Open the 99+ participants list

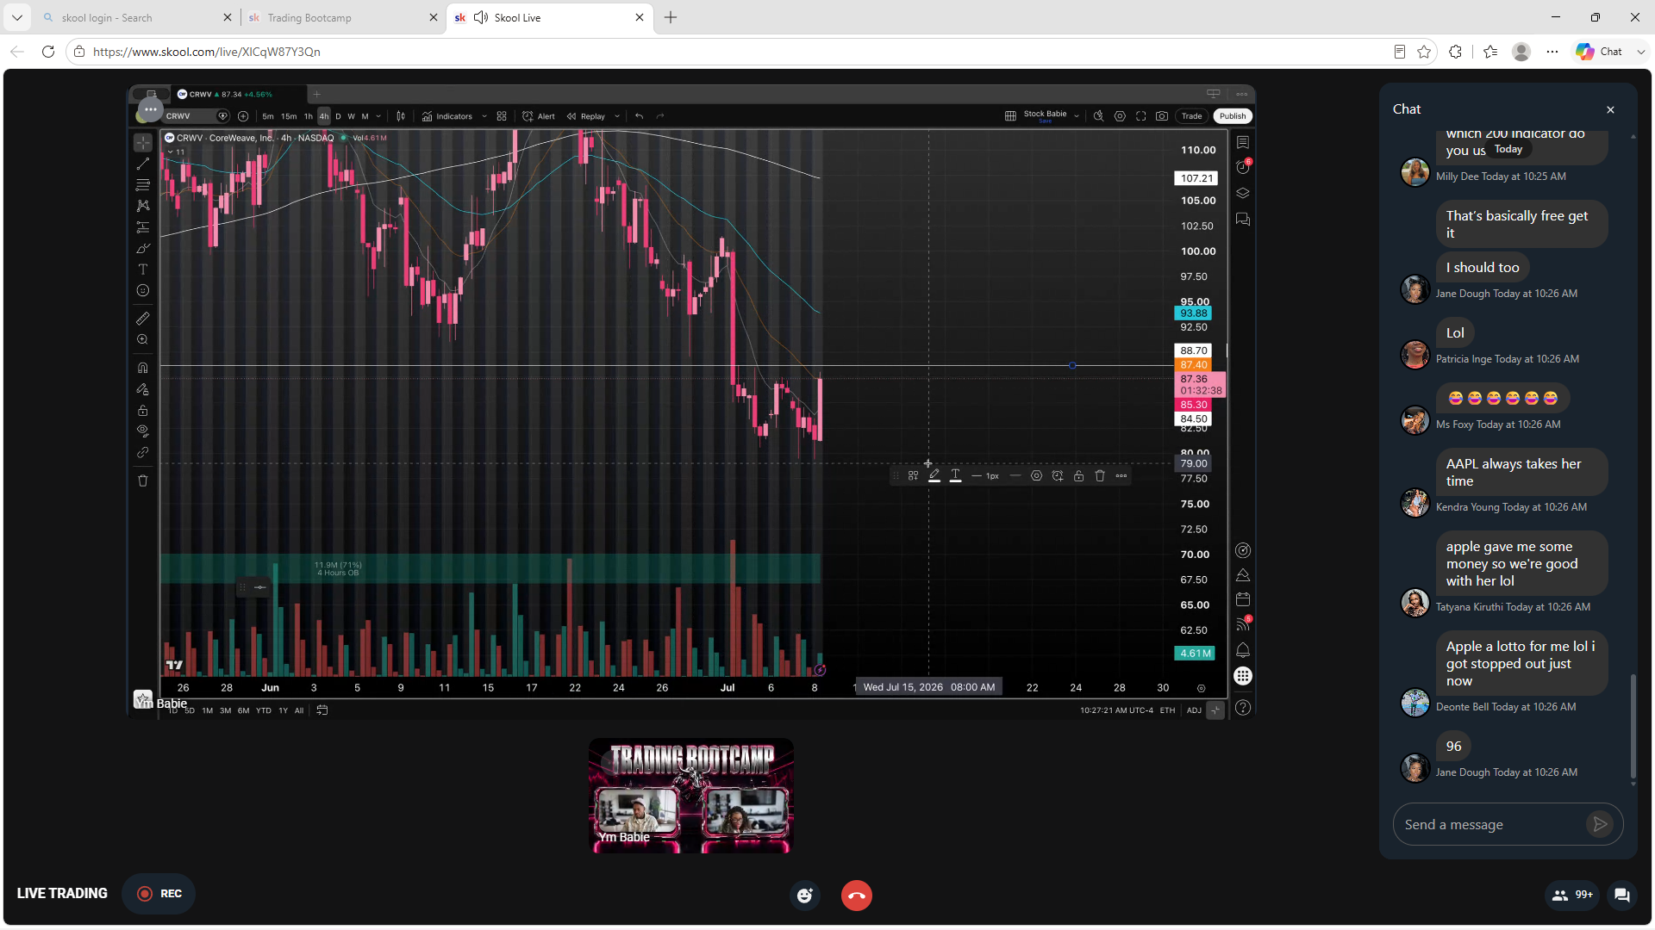(1573, 895)
